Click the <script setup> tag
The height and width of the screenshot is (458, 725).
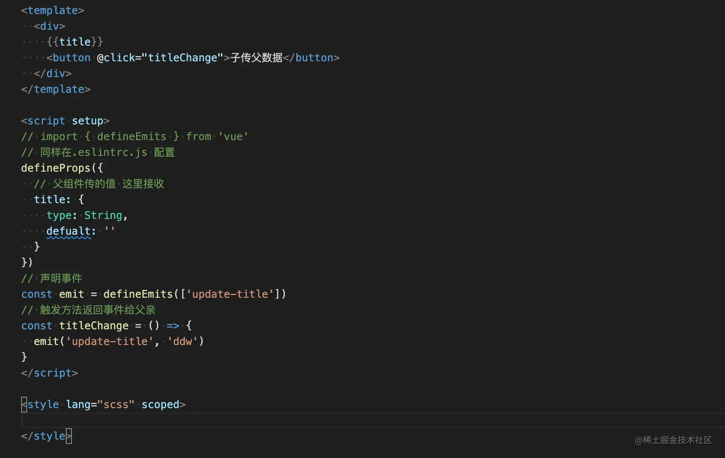coord(65,121)
